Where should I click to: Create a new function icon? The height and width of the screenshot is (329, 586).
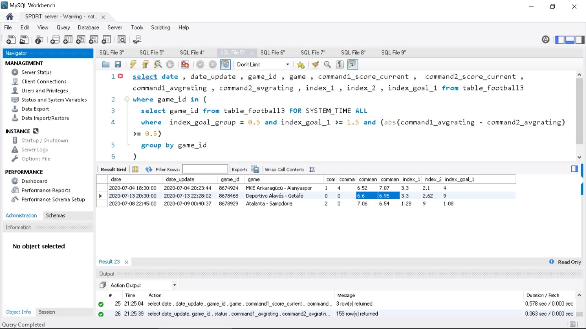(106, 40)
